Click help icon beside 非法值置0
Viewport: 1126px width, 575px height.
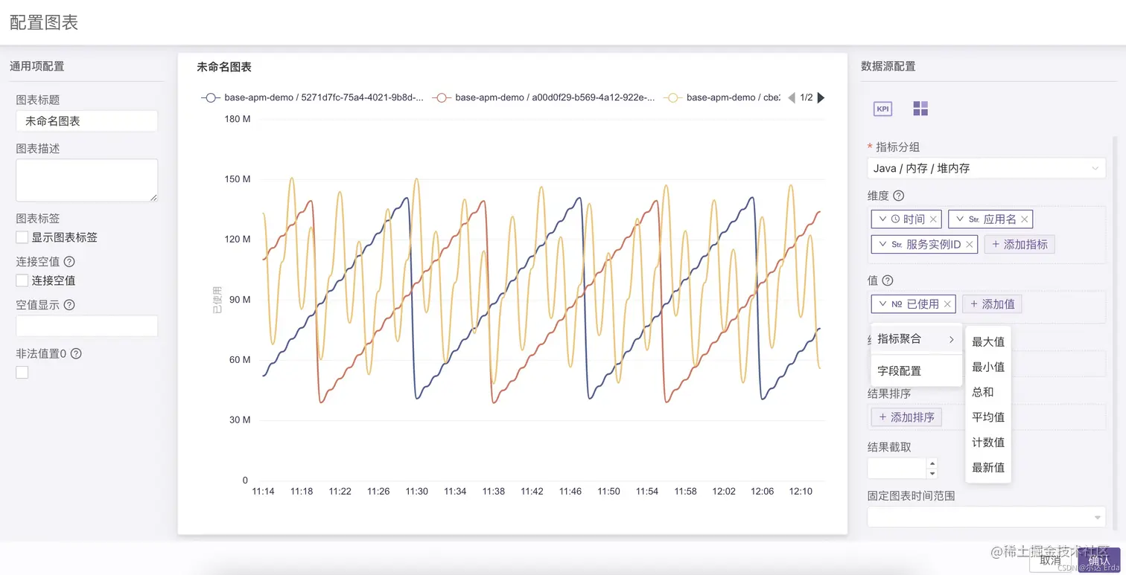pos(76,354)
